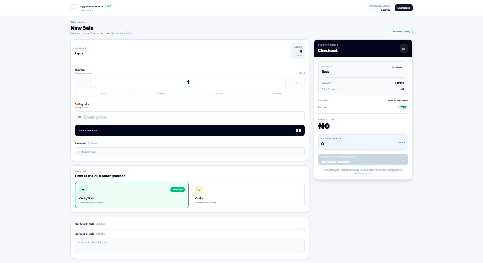Image resolution: width=483 pixels, height=263 pixels.
Task: Click the Naira symbol in price field
Action: coord(80,117)
